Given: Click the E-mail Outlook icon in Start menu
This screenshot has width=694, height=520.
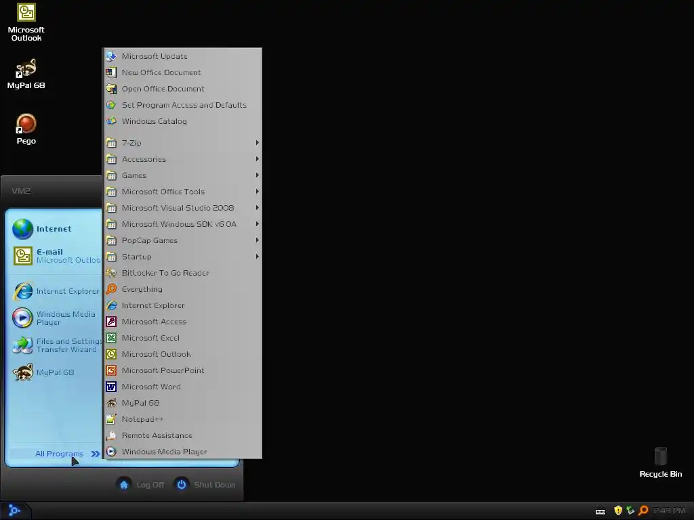Looking at the screenshot, I should [22, 256].
